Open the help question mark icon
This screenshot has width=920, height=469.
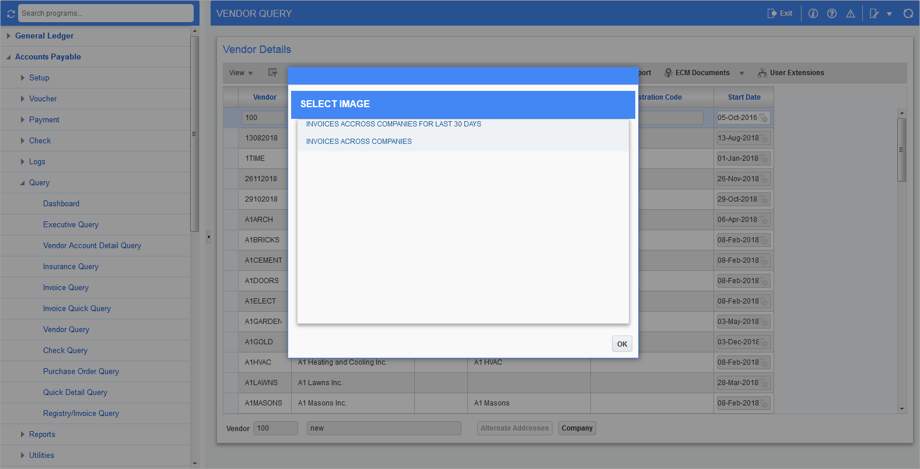pos(831,13)
